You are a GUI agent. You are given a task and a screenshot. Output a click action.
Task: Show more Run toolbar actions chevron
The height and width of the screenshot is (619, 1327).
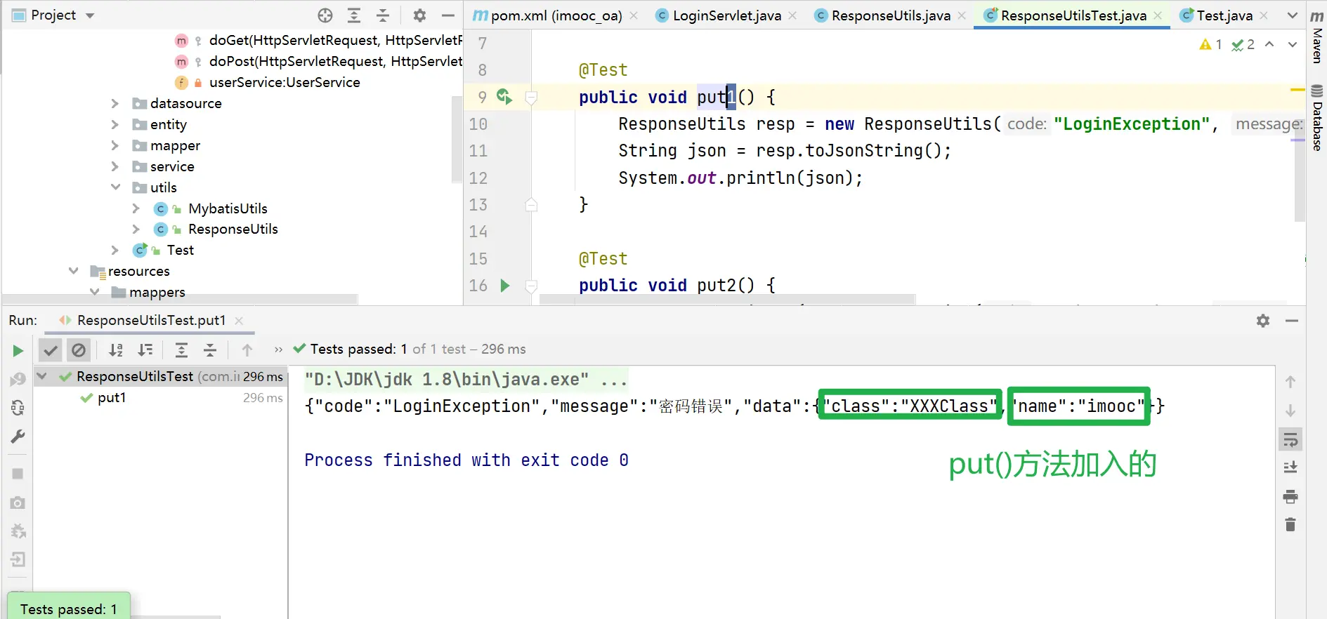tap(278, 350)
